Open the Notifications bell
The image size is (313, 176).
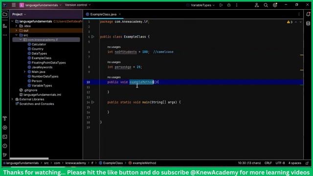pos(308,14)
